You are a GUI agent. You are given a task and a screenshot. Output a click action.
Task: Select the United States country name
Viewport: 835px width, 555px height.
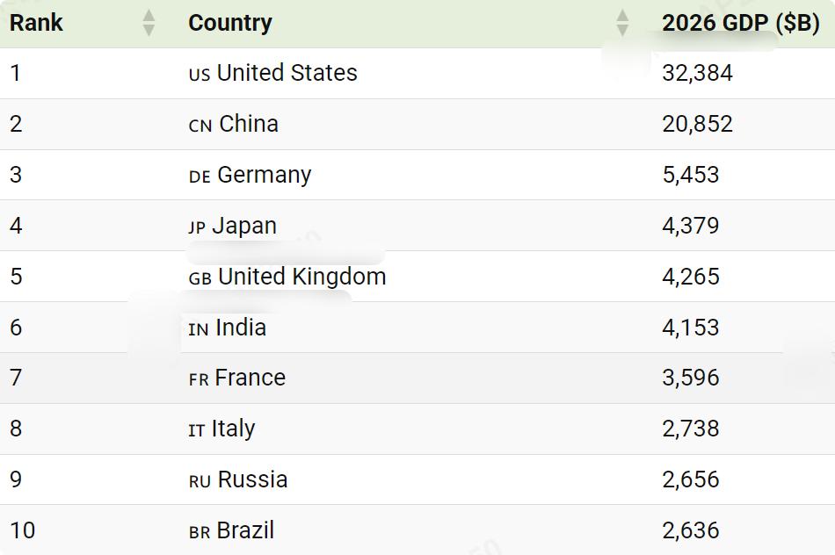click(x=287, y=72)
